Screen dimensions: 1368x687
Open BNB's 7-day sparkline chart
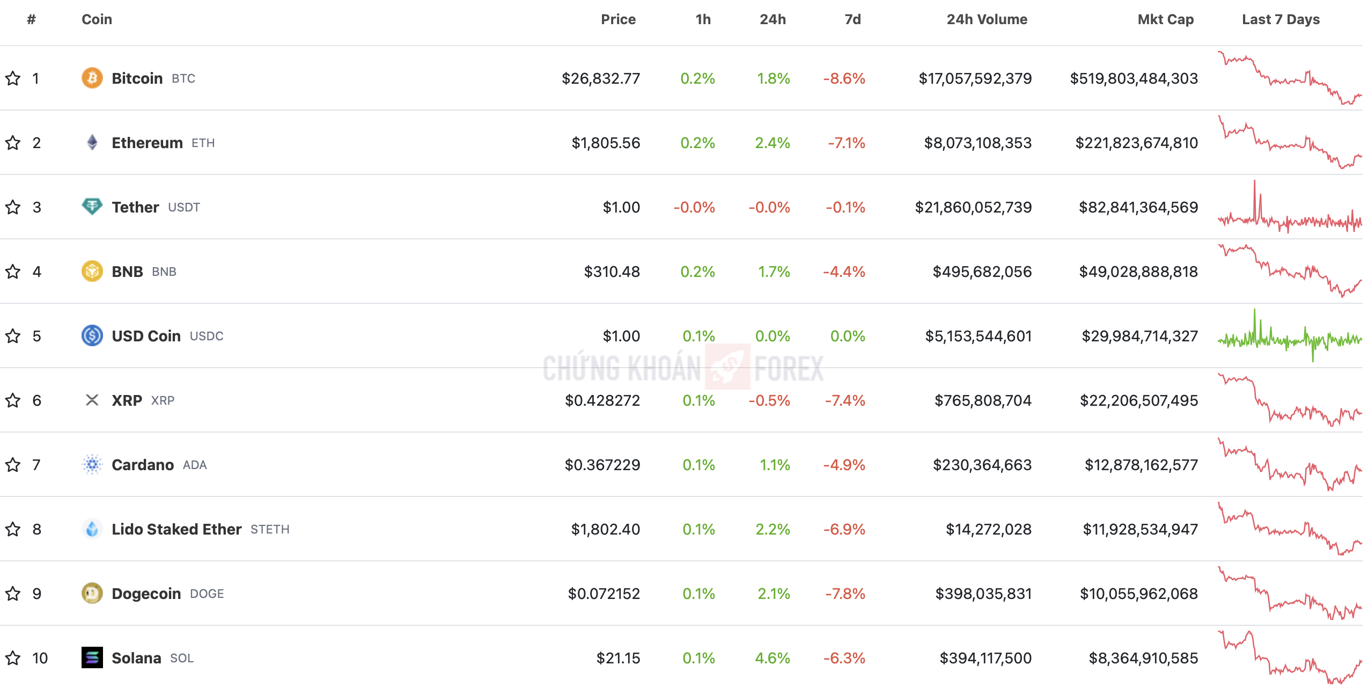coord(1290,271)
